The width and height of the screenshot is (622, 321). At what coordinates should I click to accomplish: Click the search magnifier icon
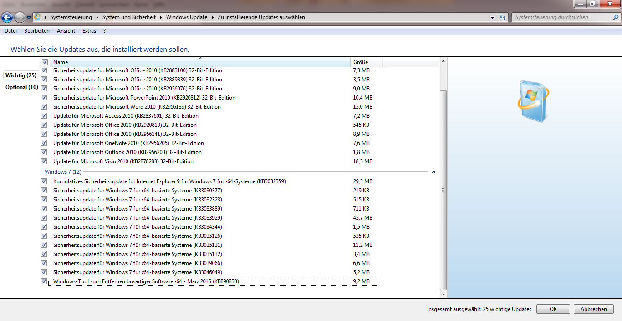pyautogui.click(x=616, y=17)
